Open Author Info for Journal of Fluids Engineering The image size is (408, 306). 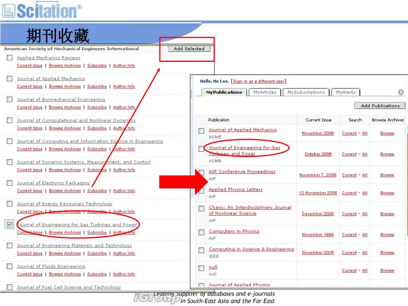(x=124, y=274)
